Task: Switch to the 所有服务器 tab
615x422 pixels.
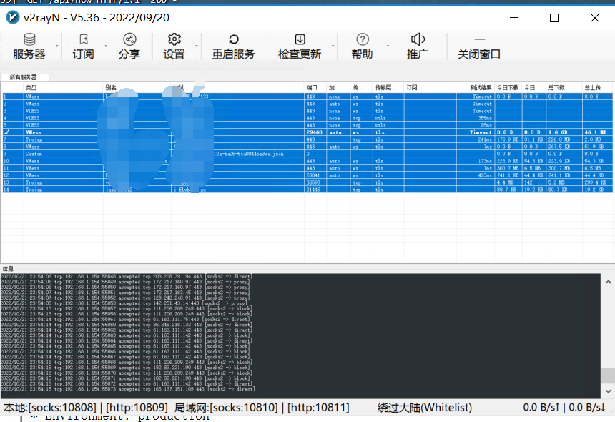Action: coord(24,76)
